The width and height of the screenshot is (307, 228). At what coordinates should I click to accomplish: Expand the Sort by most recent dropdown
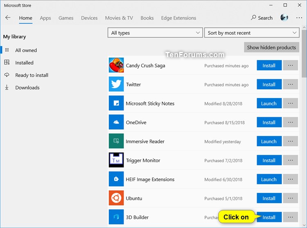(252, 33)
